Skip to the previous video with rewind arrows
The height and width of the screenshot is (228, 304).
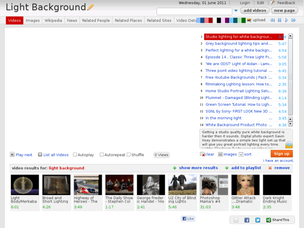coord(272,20)
